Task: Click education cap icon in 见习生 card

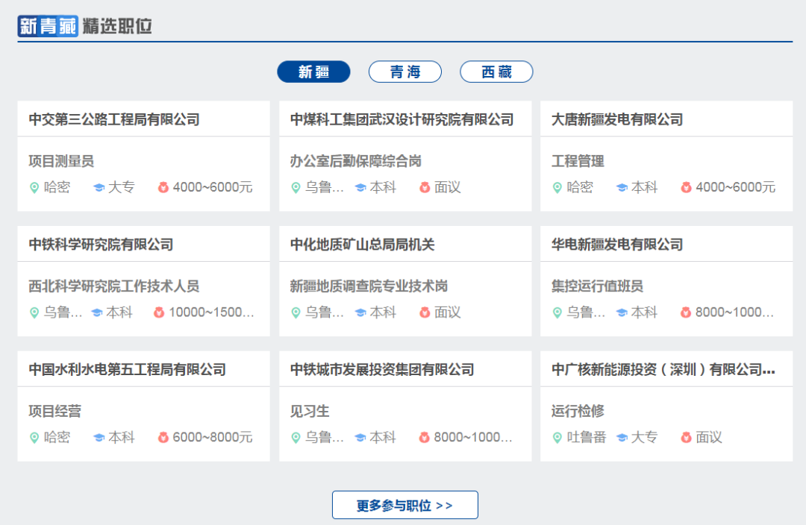Action: (x=360, y=437)
